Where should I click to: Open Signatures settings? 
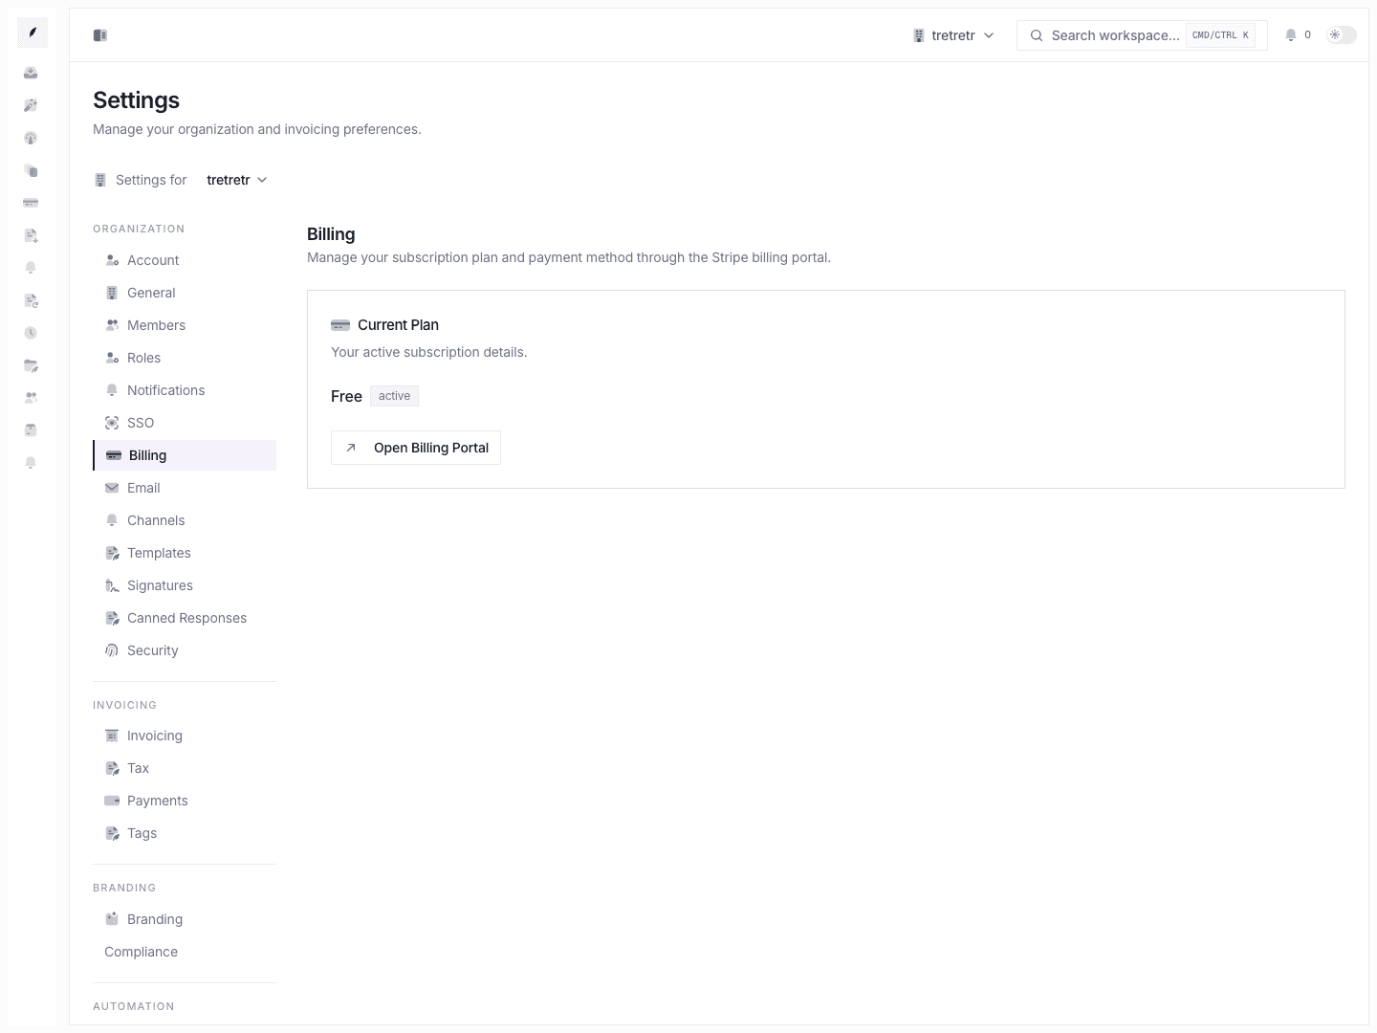point(185,585)
